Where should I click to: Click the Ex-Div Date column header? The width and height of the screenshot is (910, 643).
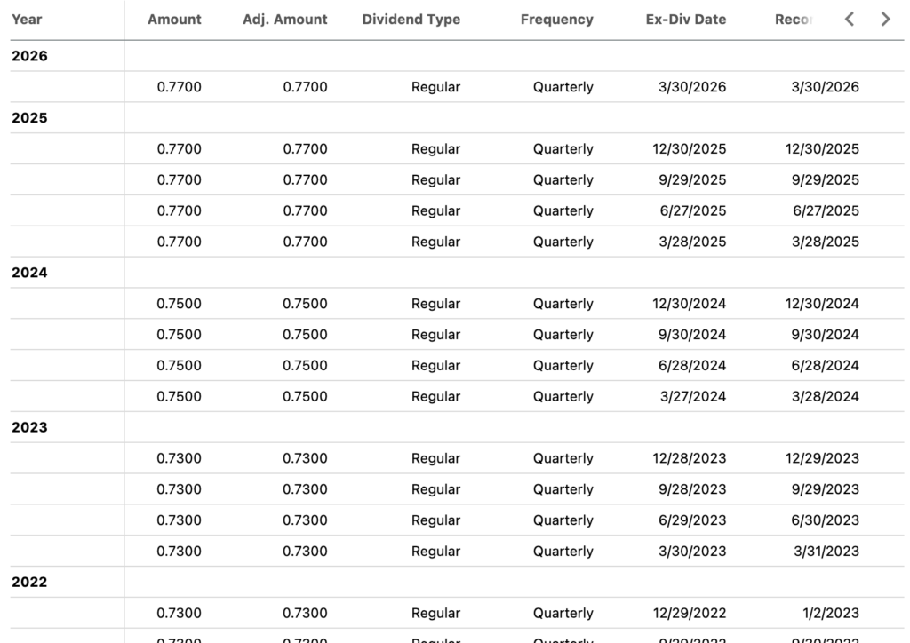click(686, 20)
